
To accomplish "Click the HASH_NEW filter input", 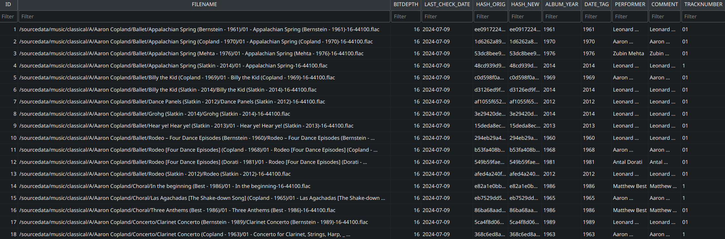I will click(x=525, y=16).
